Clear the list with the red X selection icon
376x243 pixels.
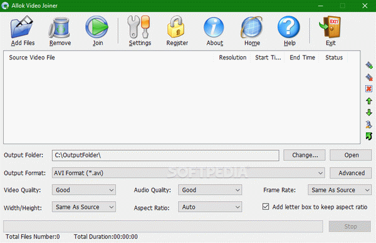[369, 89]
